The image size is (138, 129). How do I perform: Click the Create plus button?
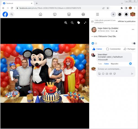113,14
